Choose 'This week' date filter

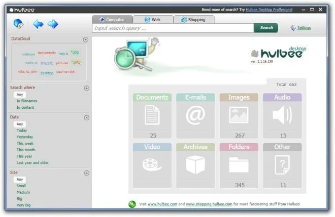pos(25,143)
